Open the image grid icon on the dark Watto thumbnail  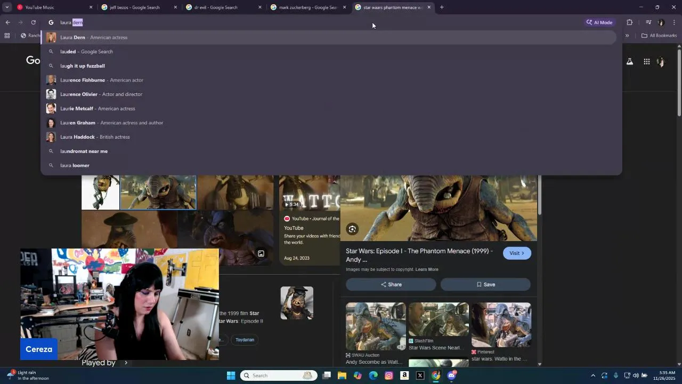[x=261, y=254]
